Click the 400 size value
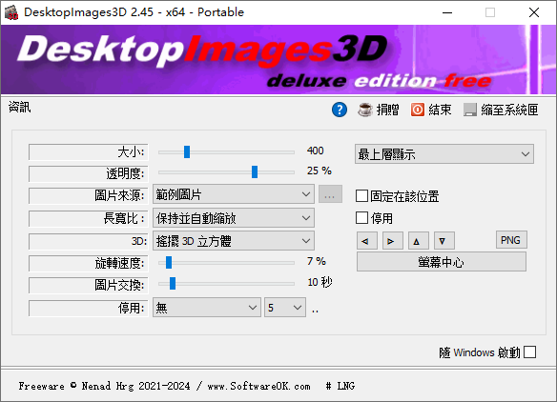Image resolution: width=557 pixels, height=402 pixels. tap(316, 151)
